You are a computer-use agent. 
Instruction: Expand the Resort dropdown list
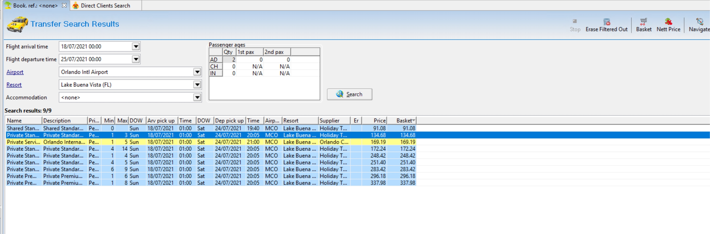[x=197, y=85]
